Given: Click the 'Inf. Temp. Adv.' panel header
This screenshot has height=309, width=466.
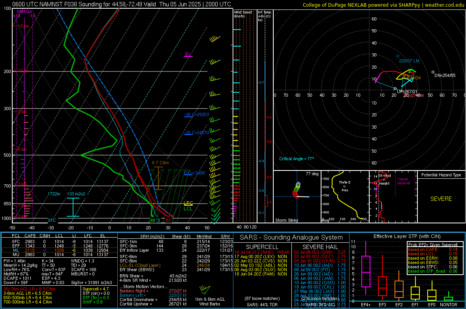Looking at the screenshot, I should pos(265,16).
